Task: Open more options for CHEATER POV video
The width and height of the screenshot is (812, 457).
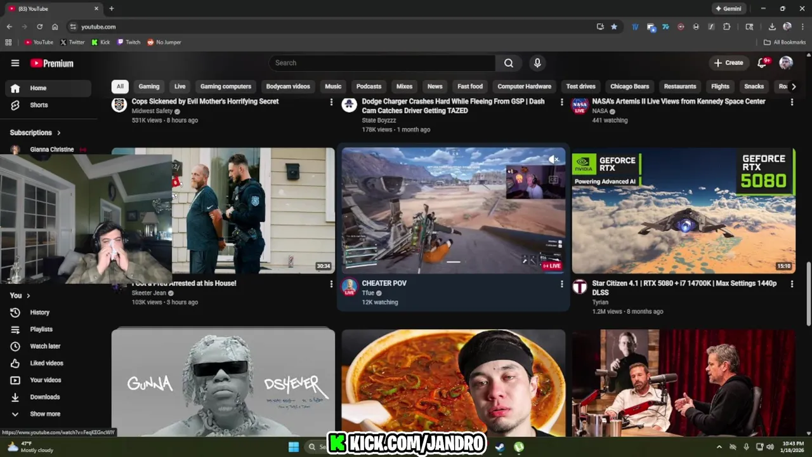Action: tap(561, 284)
